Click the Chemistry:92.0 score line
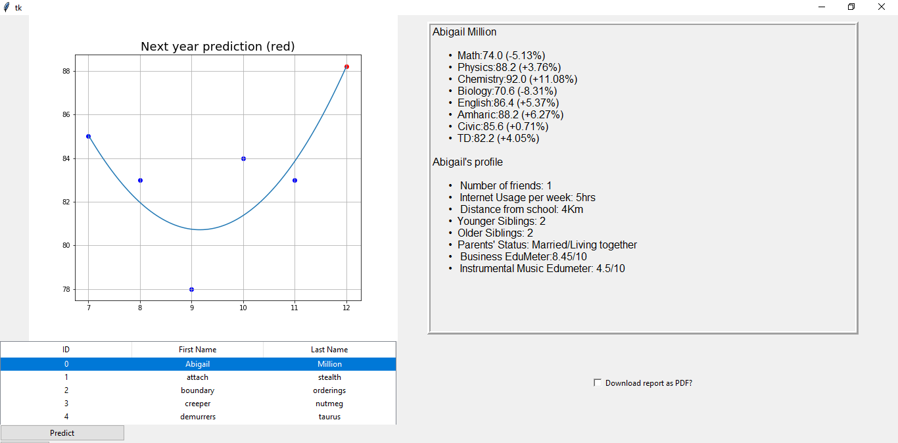Viewport: 898px width, 443px height. [x=517, y=80]
